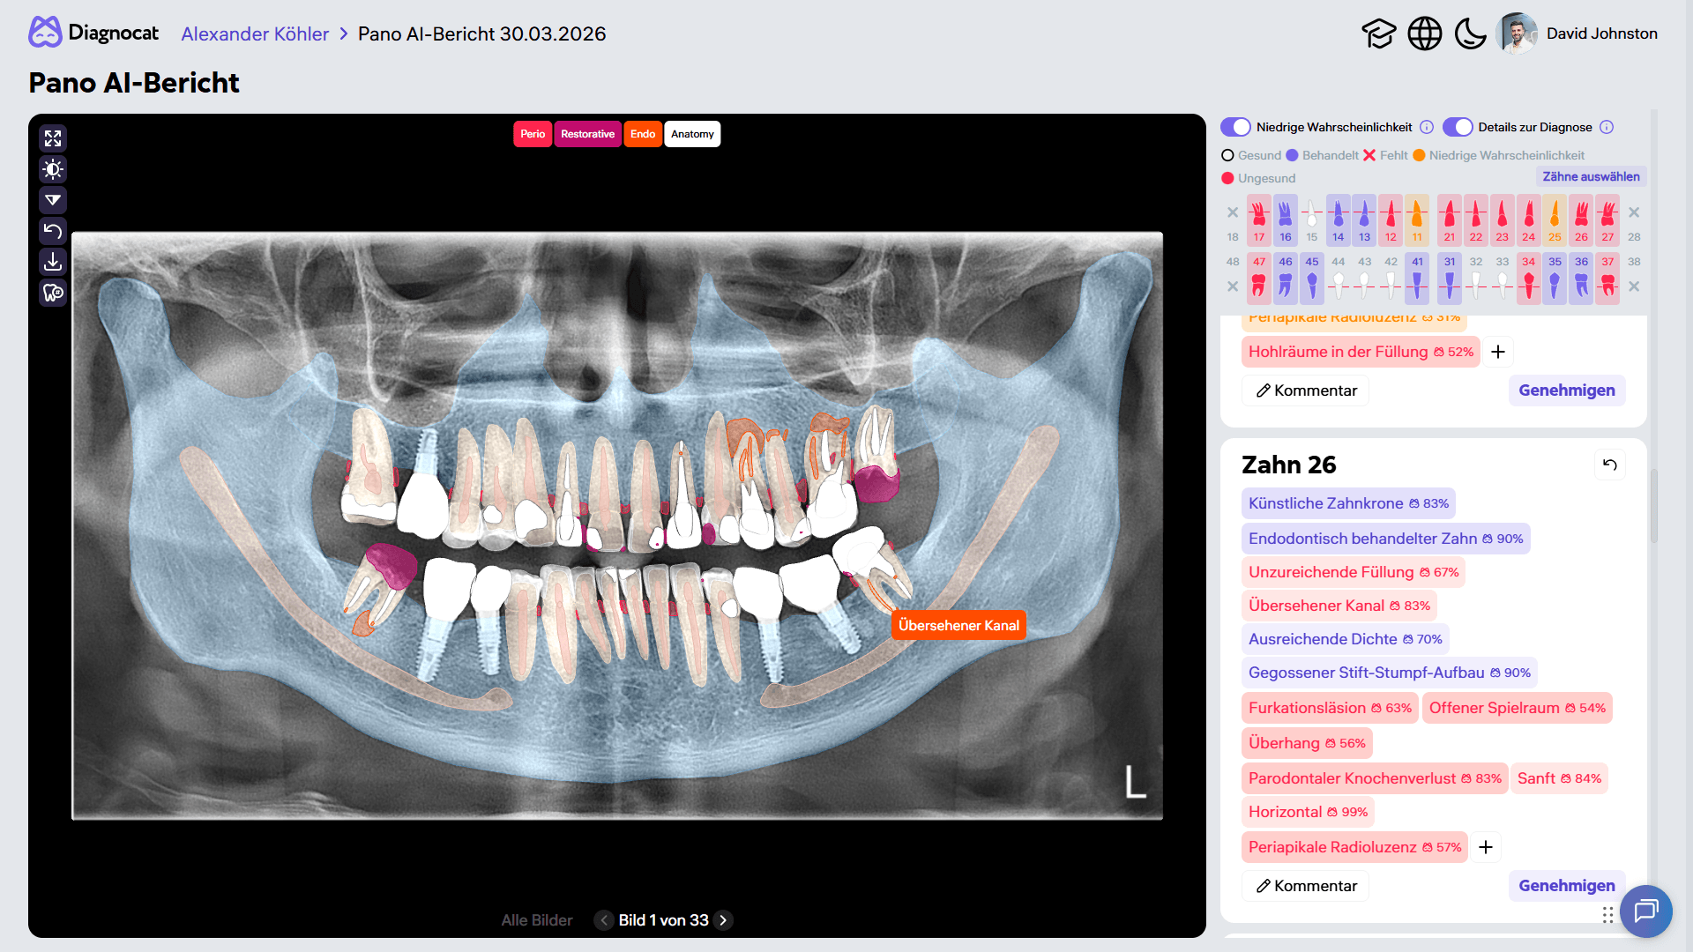1693x952 pixels.
Task: Click Übersehener Kanal 83% tag
Action: 1339,606
